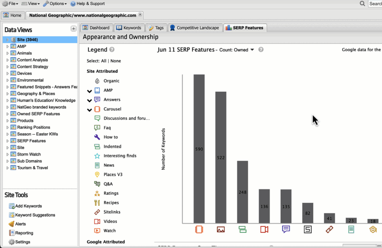Toggle the News legend entry
Screen dimensions: 382x248
104,165
